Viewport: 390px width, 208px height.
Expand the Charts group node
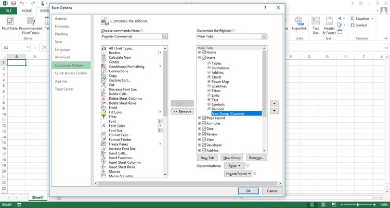click(x=209, y=77)
